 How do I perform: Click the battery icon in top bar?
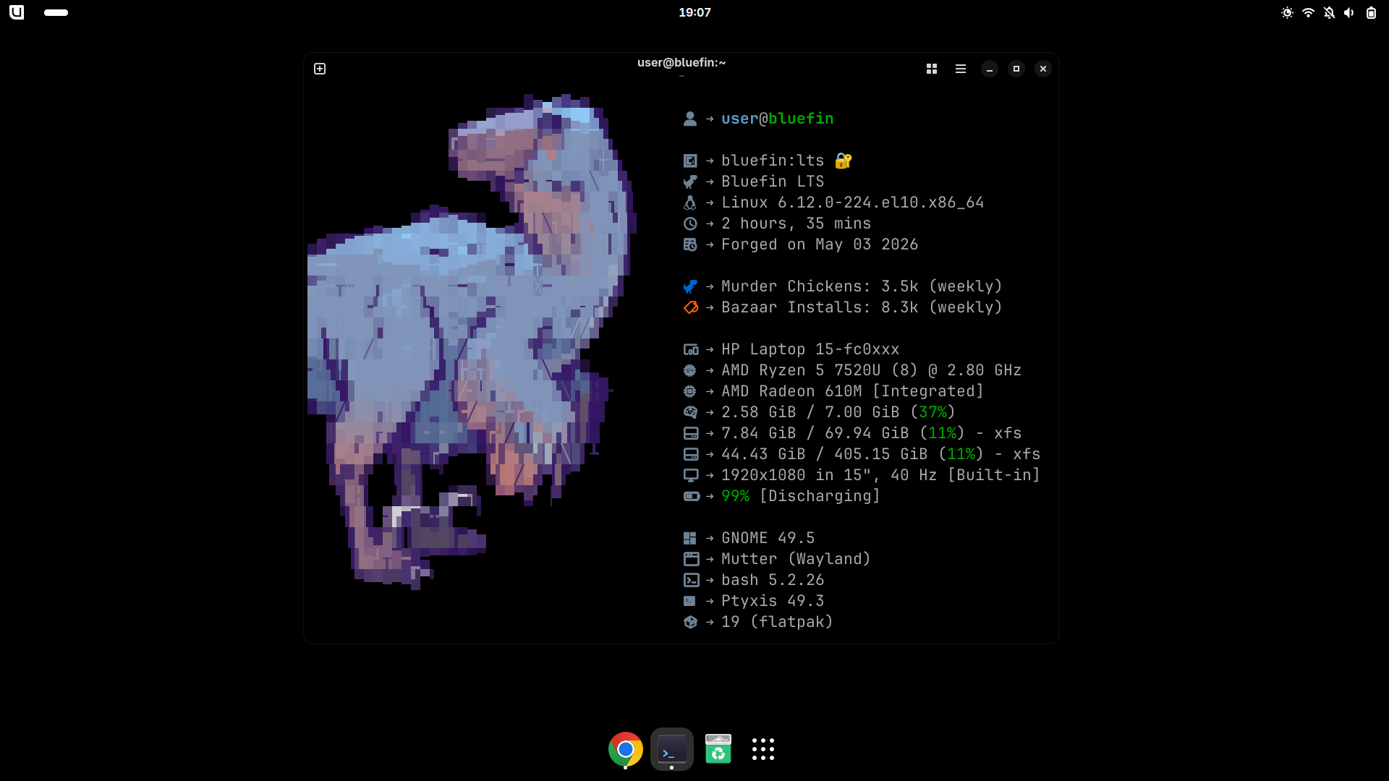tap(1371, 12)
